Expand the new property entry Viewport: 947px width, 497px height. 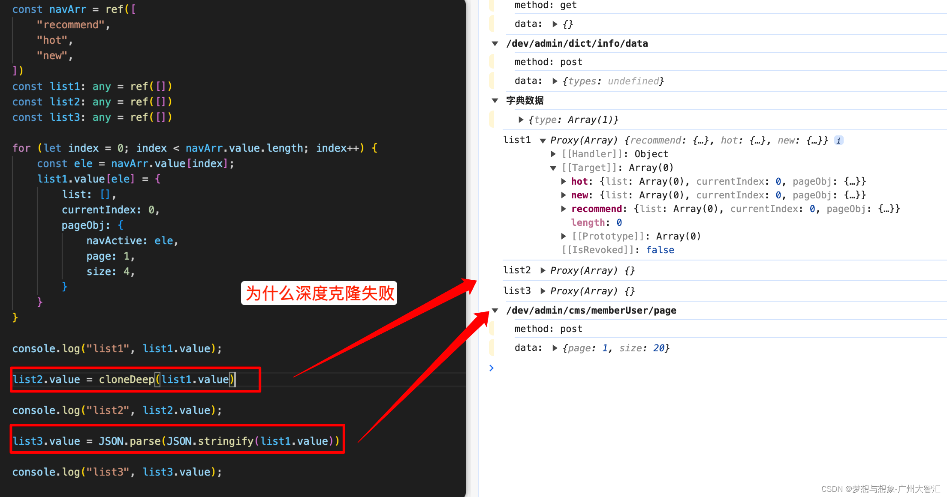[x=564, y=195]
